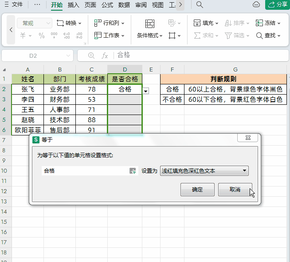Open the cell borders frame dropdown
This screenshot has width=290, height=262.
tap(174, 36)
